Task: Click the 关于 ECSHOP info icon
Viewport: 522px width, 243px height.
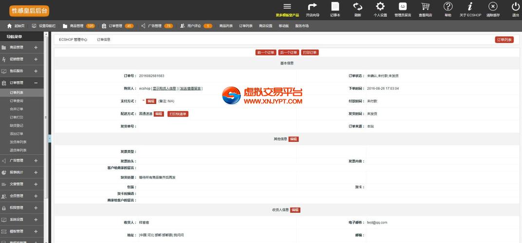Action: [x=470, y=7]
